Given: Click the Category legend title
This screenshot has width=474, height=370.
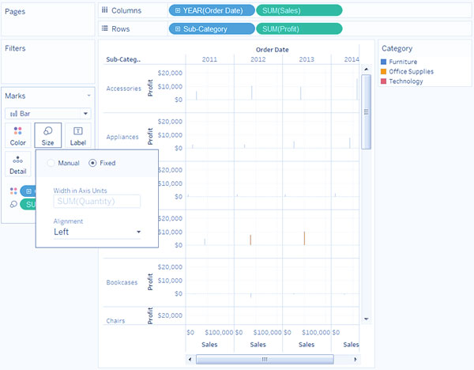Looking at the screenshot, I should pyautogui.click(x=397, y=48).
